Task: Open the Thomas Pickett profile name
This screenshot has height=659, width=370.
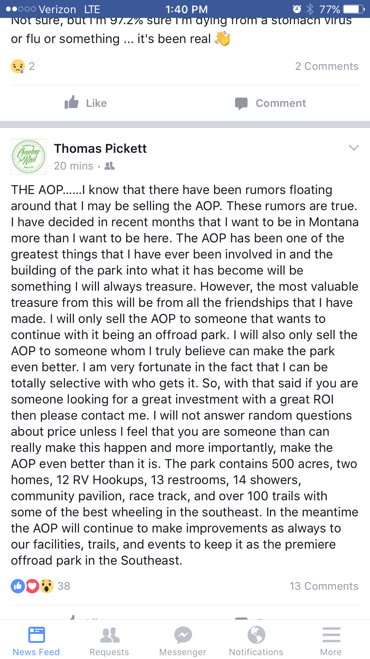Action: [100, 149]
